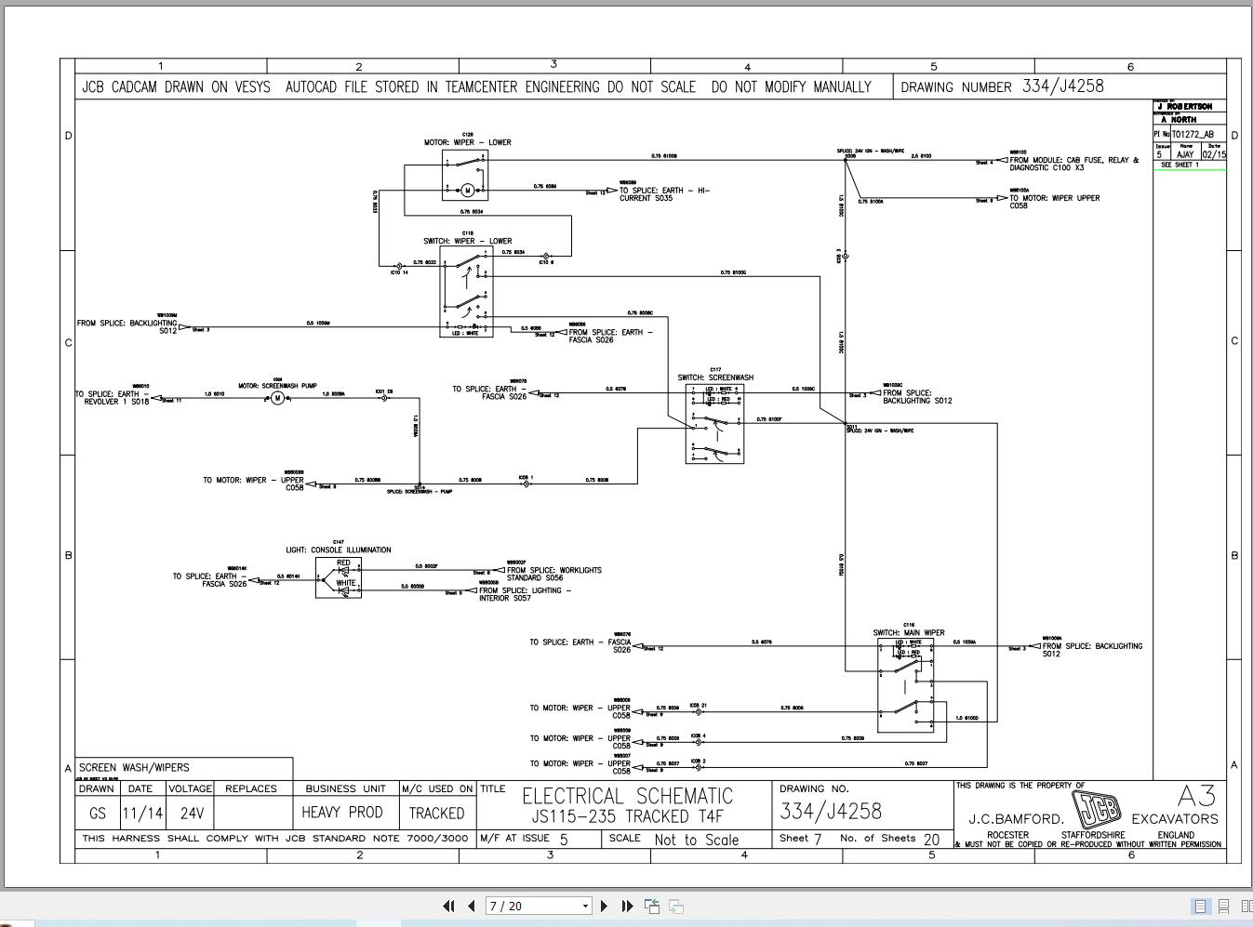Jump to the last page of the schematic

click(x=627, y=906)
